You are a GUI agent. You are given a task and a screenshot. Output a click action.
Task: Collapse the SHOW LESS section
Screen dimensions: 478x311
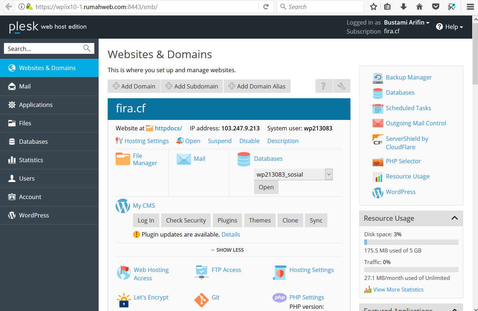(227, 250)
